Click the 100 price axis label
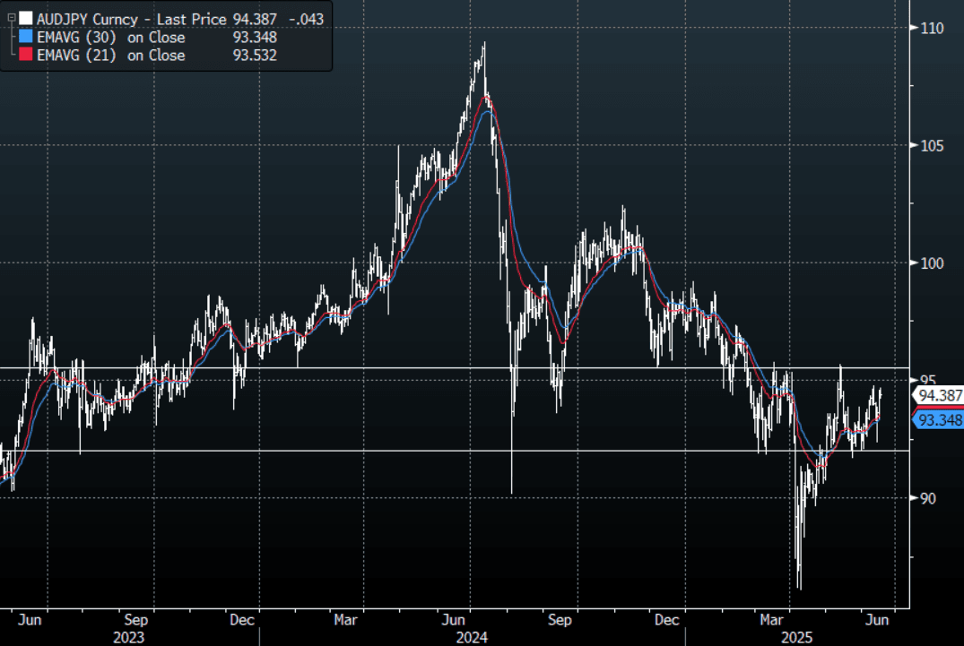Screen dimensions: 964x646 (x=932, y=263)
